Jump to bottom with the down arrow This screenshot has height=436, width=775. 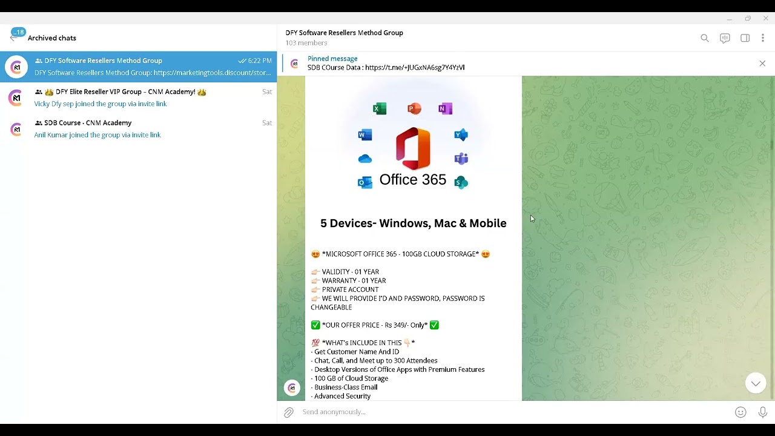point(756,383)
